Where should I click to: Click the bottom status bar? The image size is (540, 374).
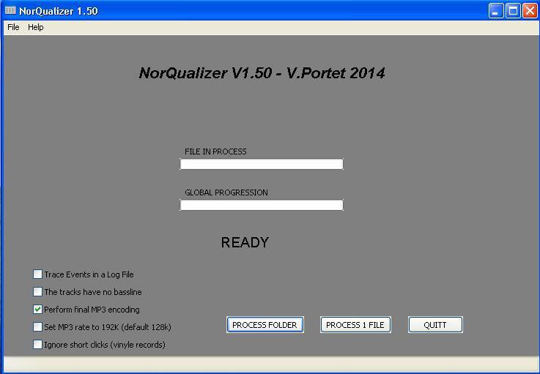270,364
